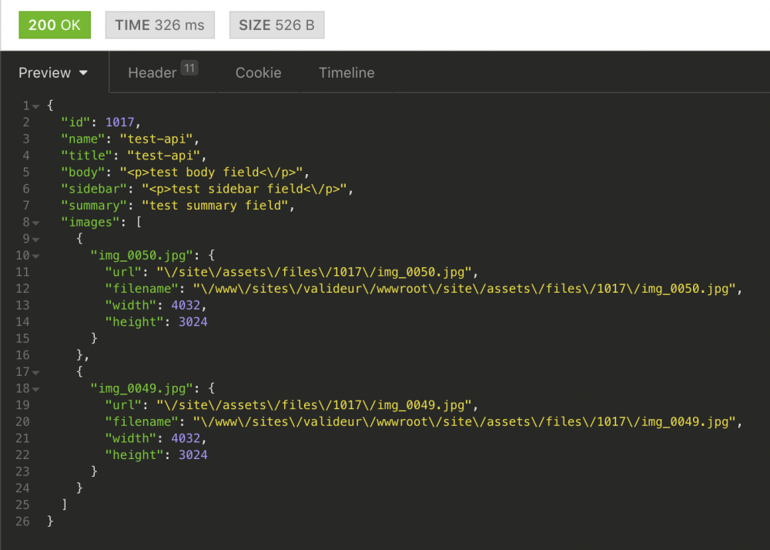Open the Timeline tab
The width and height of the screenshot is (770, 550).
(346, 73)
